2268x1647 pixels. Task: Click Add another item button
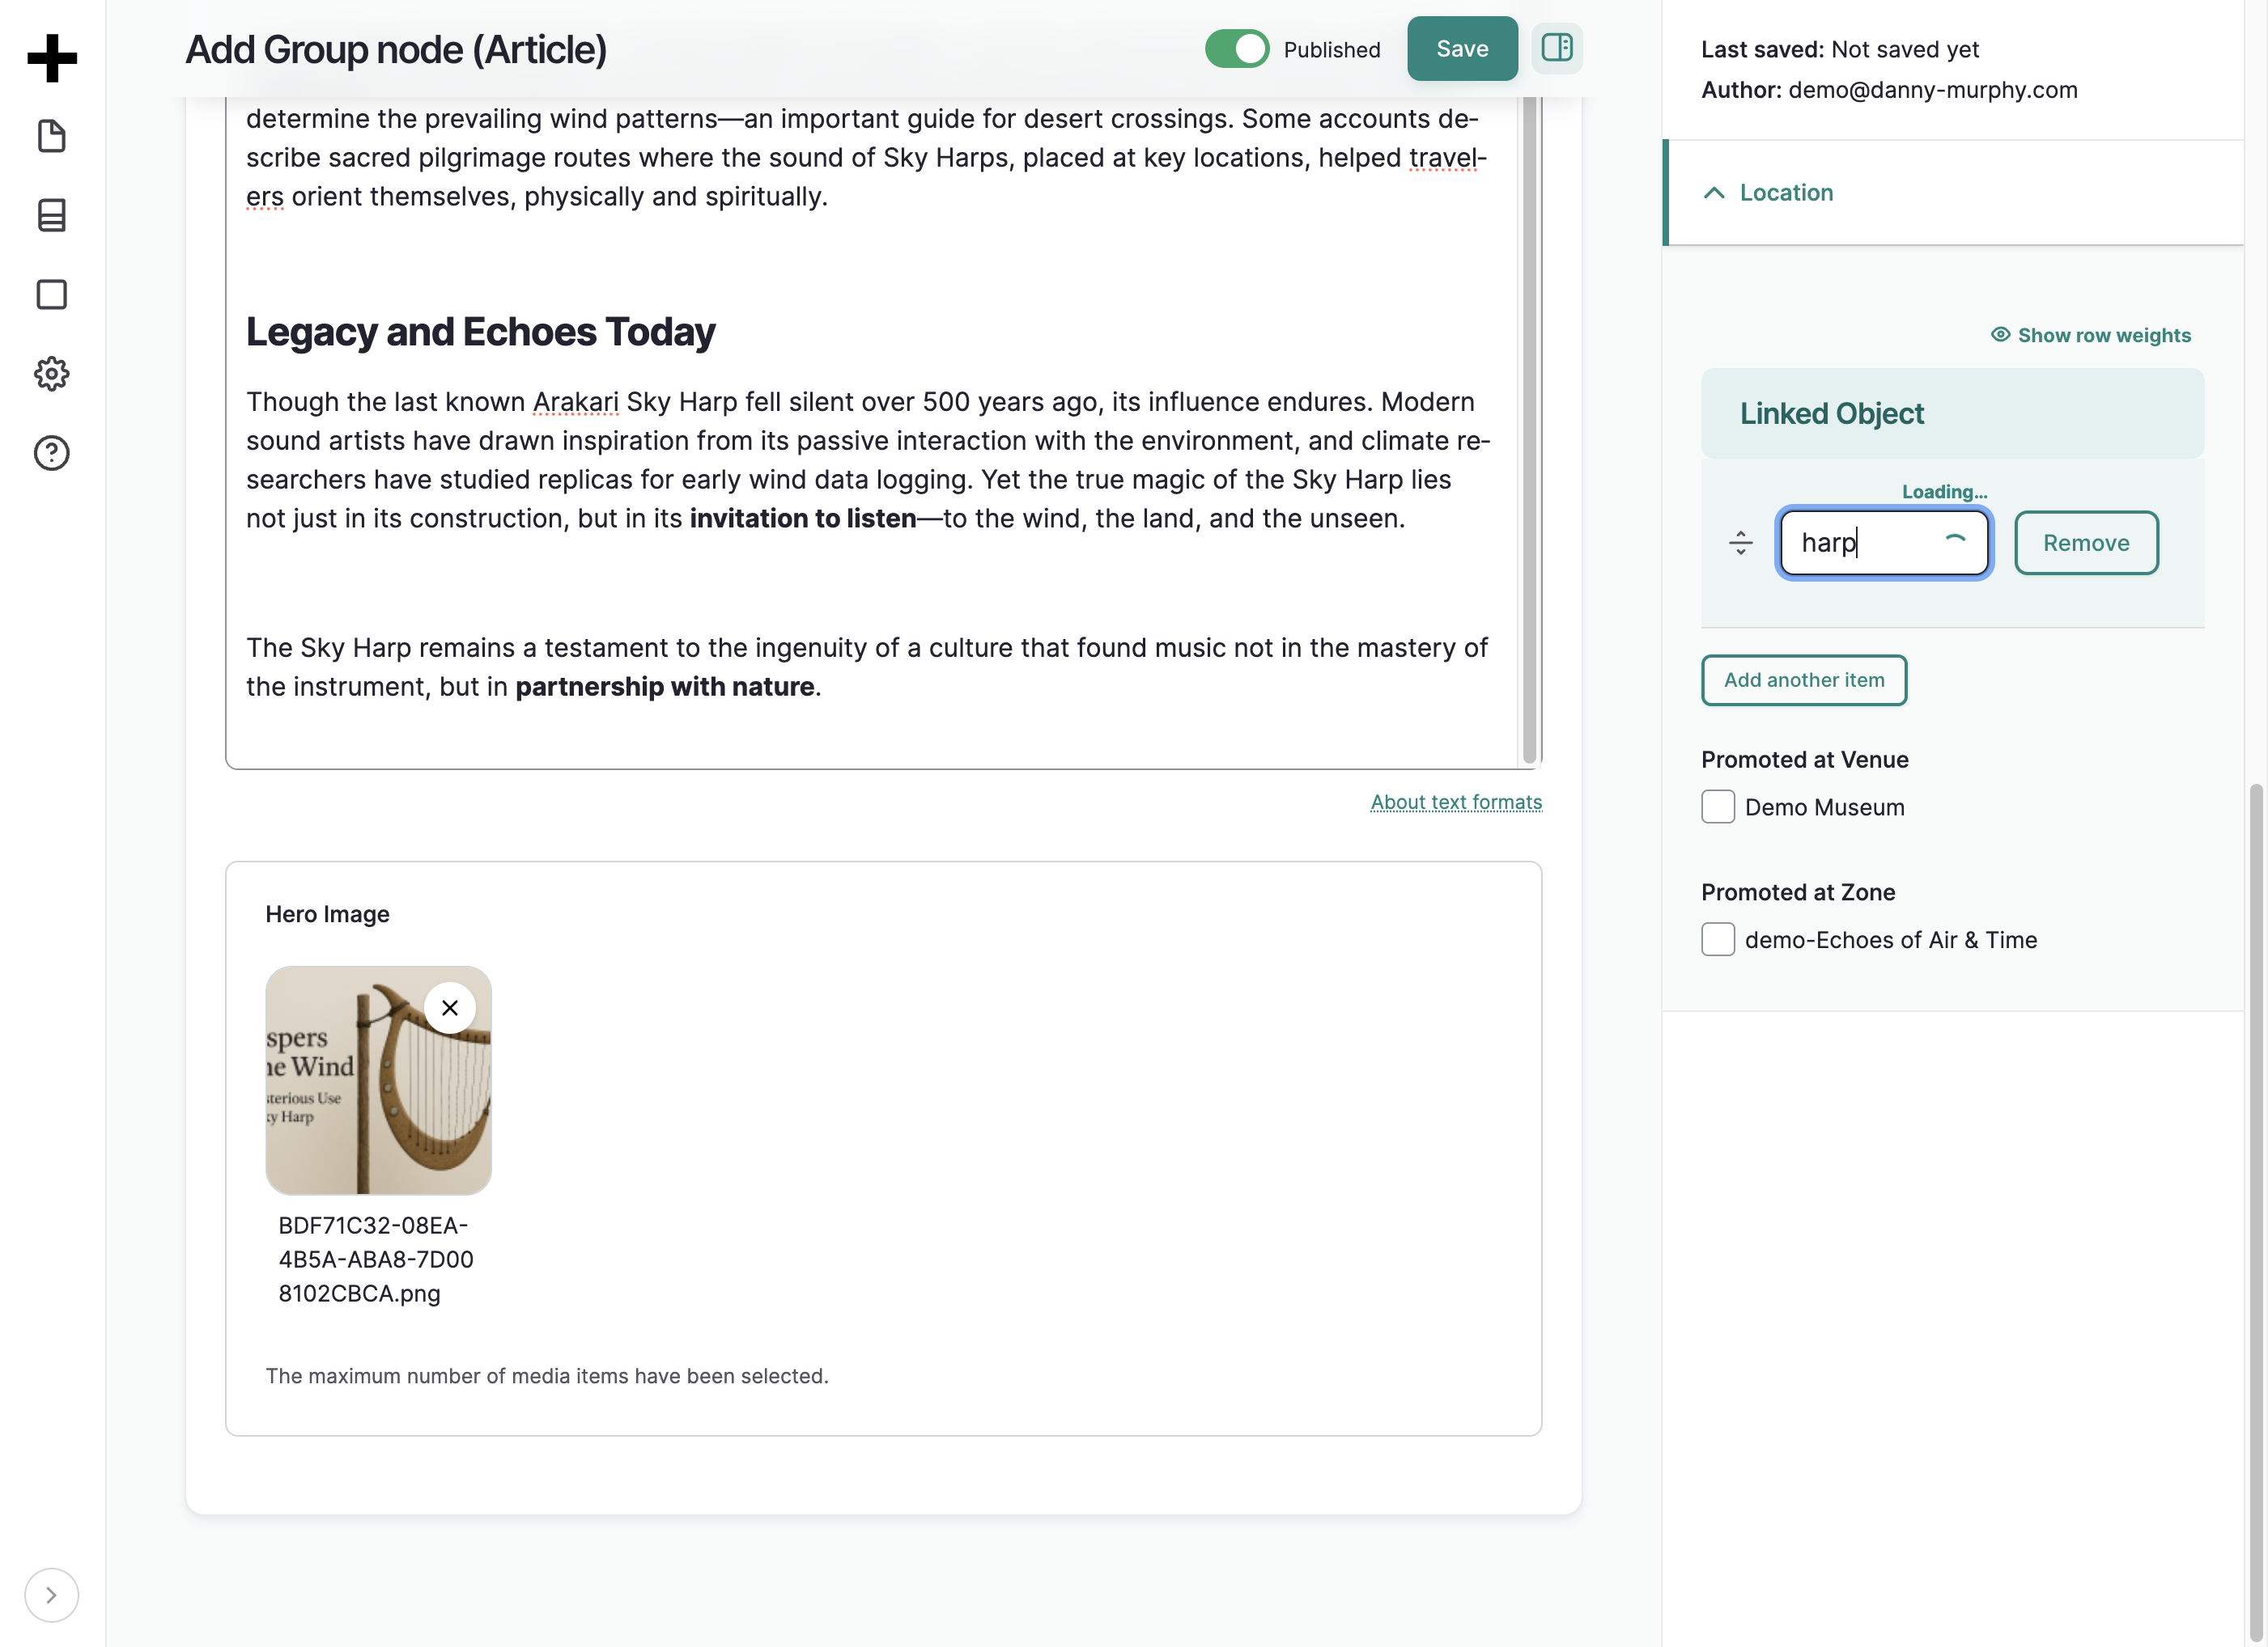pos(1803,680)
